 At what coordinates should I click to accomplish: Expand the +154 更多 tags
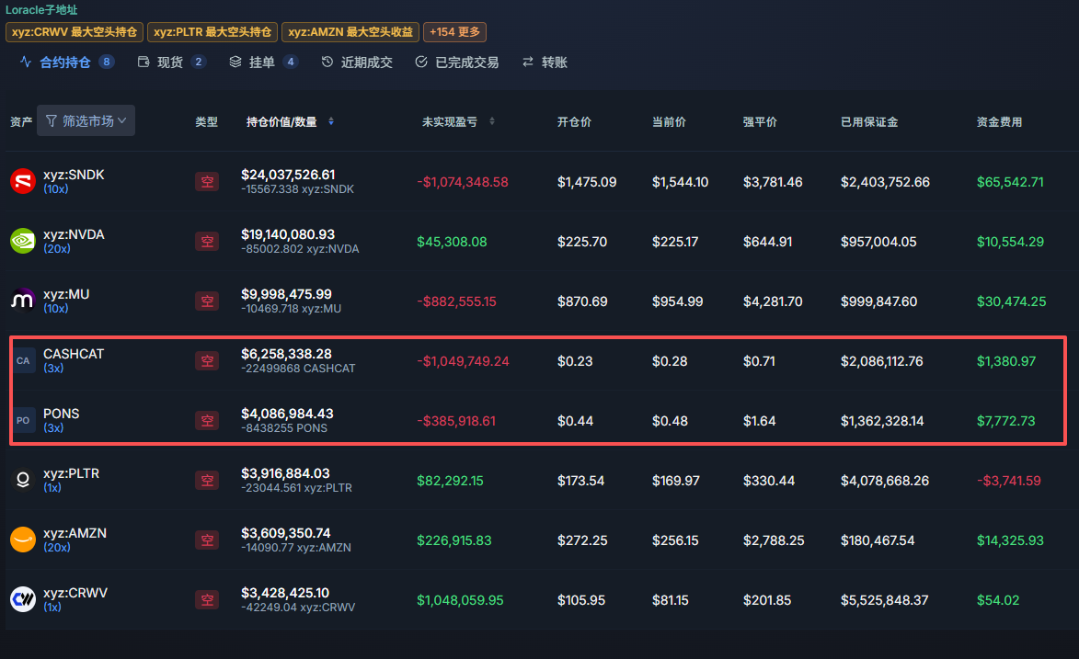point(454,31)
